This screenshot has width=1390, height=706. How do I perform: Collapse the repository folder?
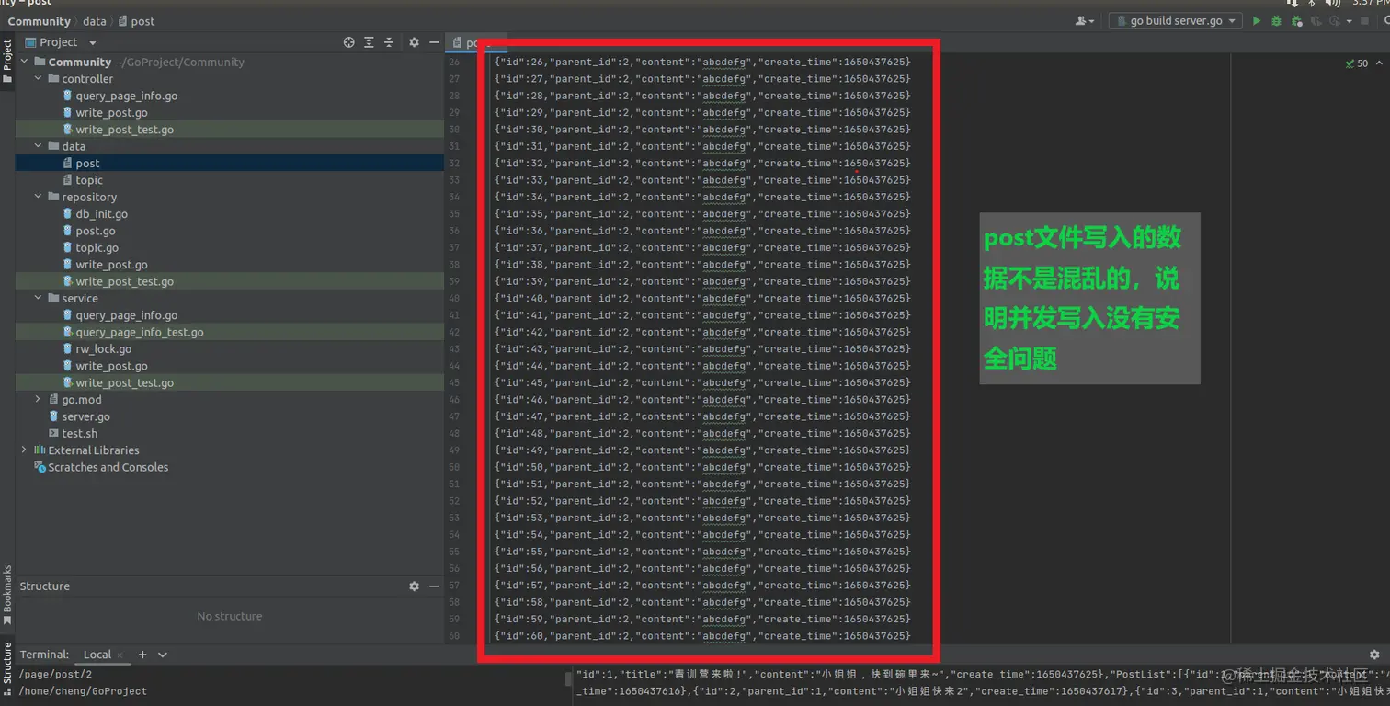click(x=39, y=197)
